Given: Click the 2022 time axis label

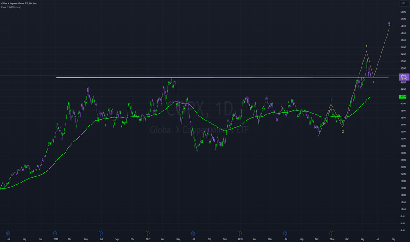Looking at the screenshot, I should (x=148, y=239).
